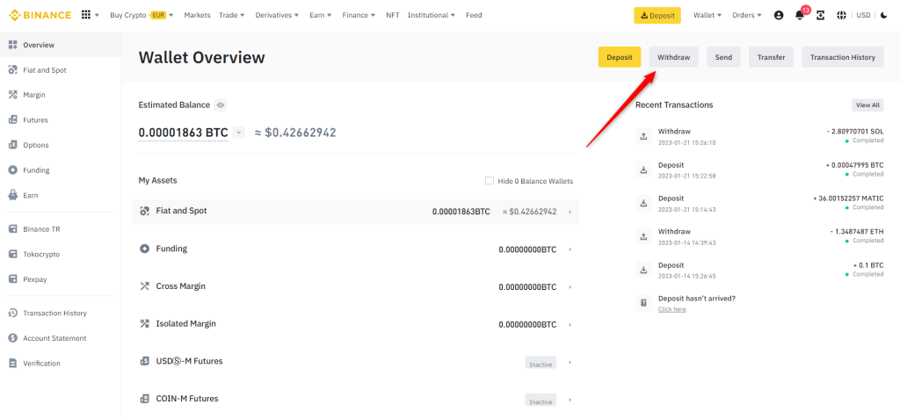Image resolution: width=900 pixels, height=419 pixels.
Task: Open Futures from the sidebar
Action: pyautogui.click(x=36, y=120)
